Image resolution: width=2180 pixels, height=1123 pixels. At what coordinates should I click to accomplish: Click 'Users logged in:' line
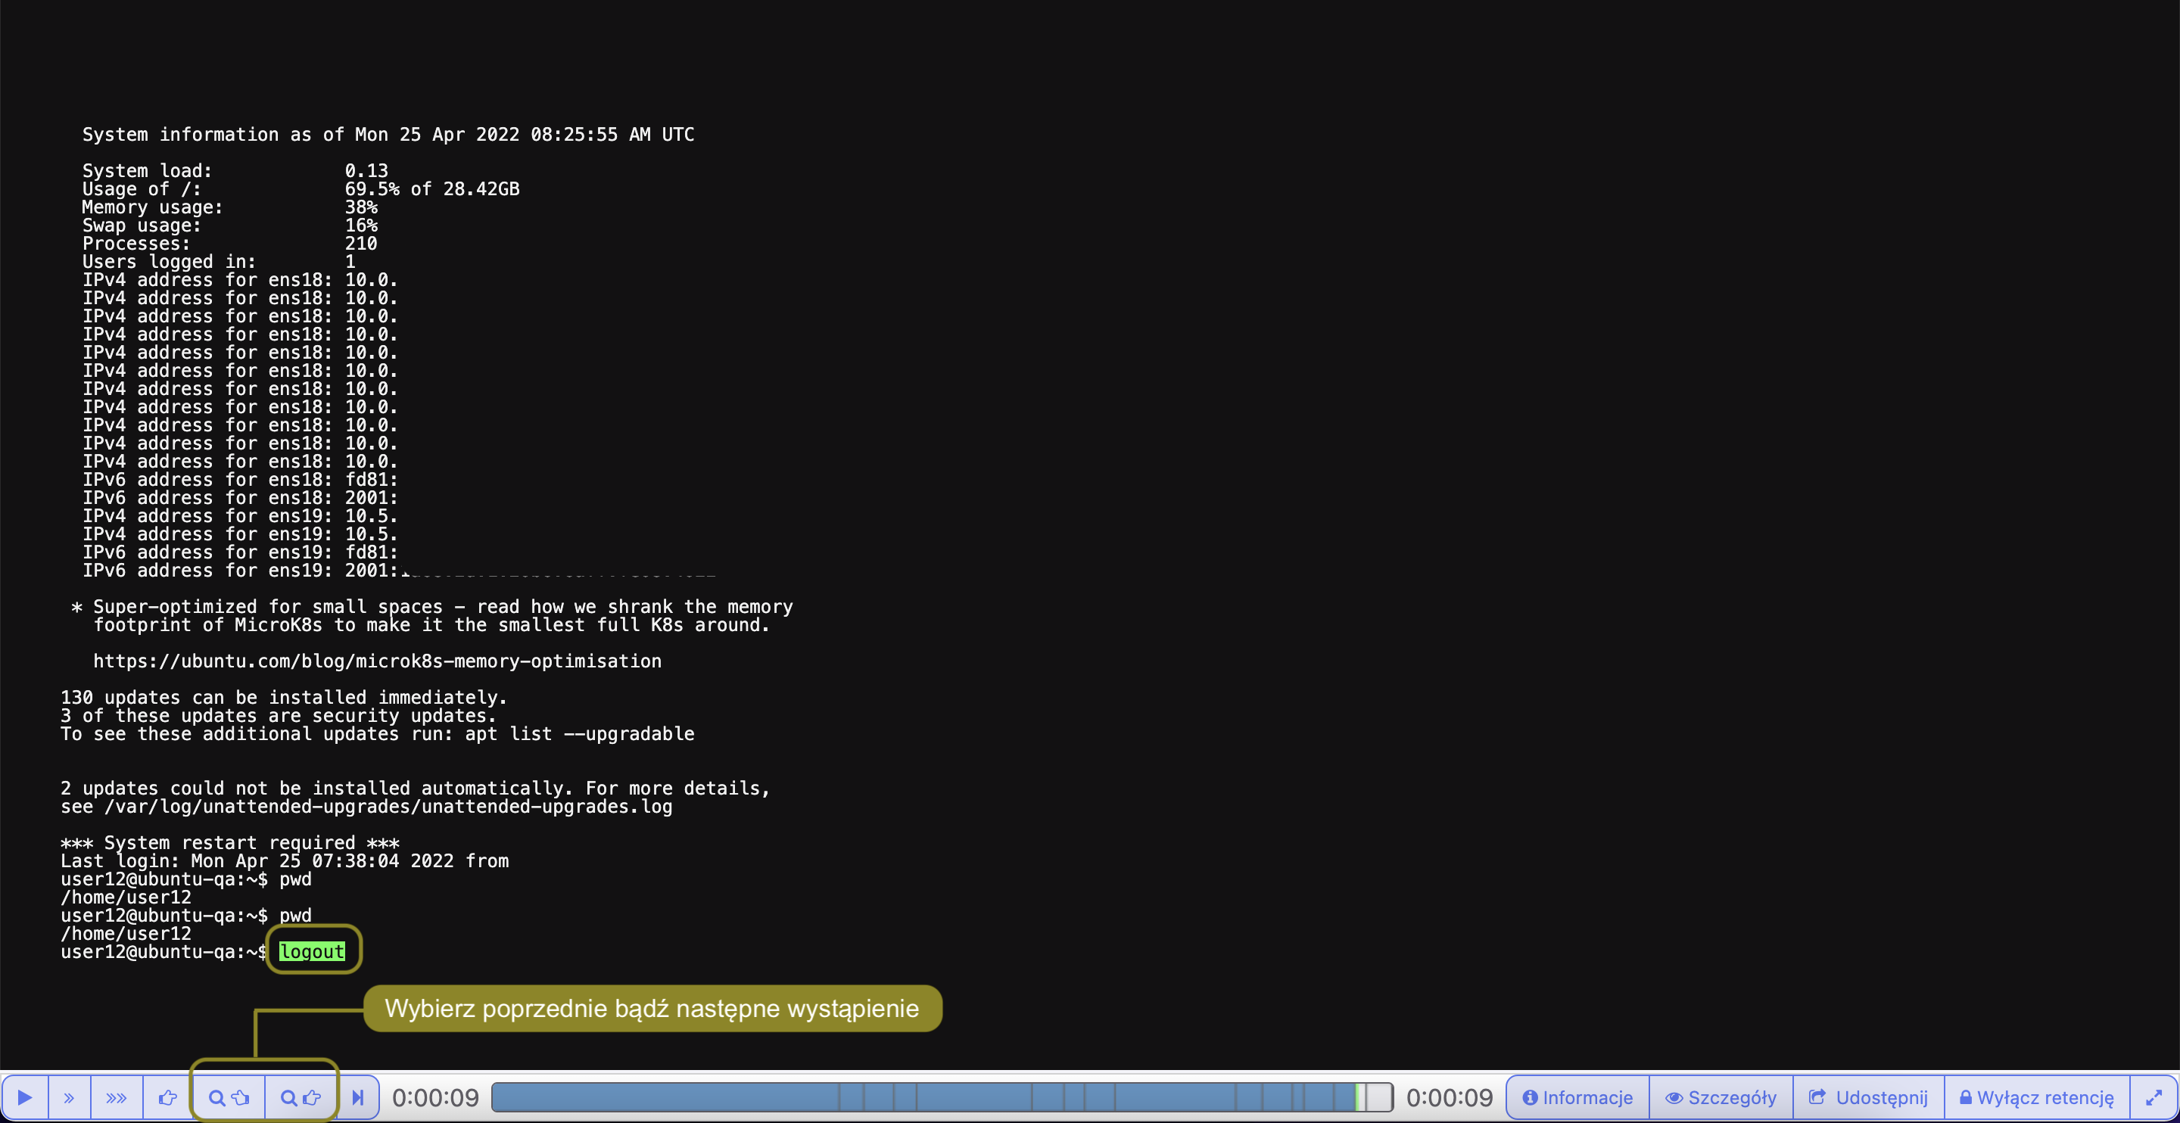tap(218, 262)
